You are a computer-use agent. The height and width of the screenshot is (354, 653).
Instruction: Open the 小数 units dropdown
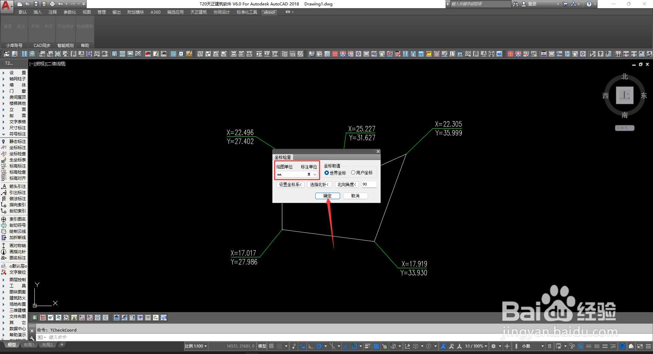(533, 346)
